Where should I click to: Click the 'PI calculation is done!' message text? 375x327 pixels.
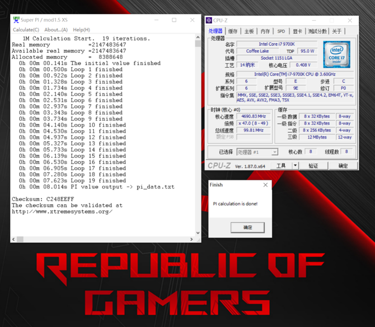pos(235,204)
